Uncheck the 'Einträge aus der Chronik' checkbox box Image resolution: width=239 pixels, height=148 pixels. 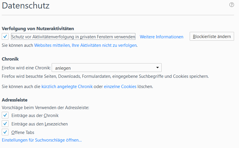coord(5,115)
